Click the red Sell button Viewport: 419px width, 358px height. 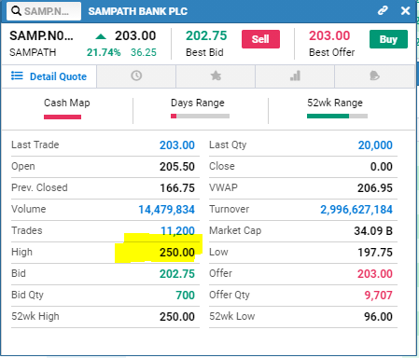pos(260,39)
